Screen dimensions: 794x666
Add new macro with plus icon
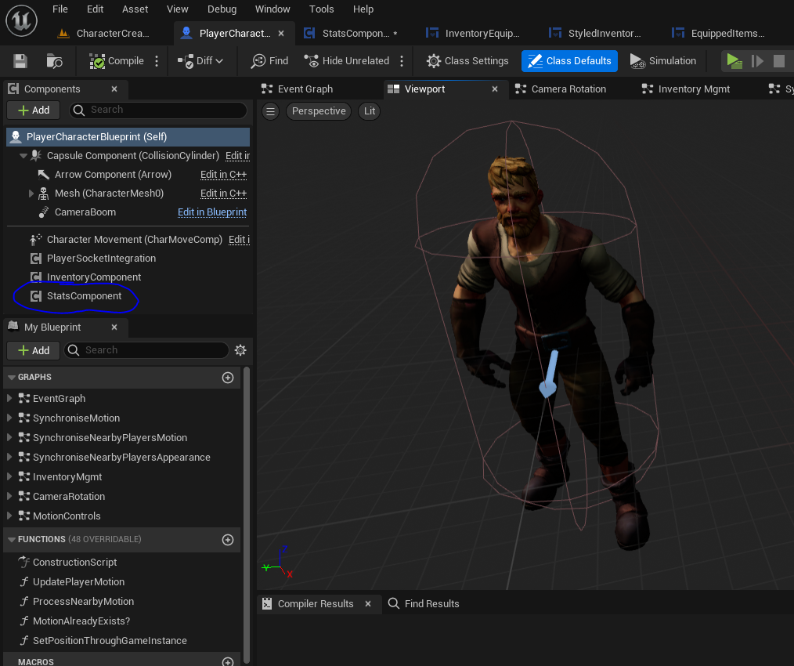tap(228, 661)
